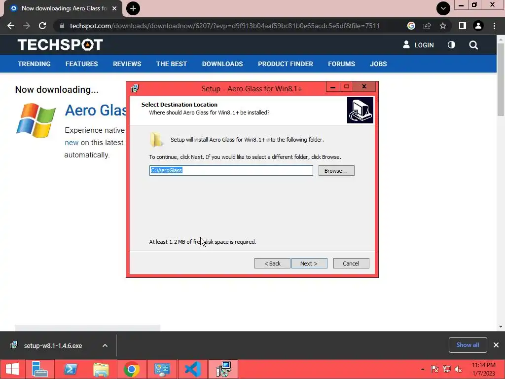The height and width of the screenshot is (379, 505).
Task: Switch to setup installer taskbar icon
Action: point(223,369)
